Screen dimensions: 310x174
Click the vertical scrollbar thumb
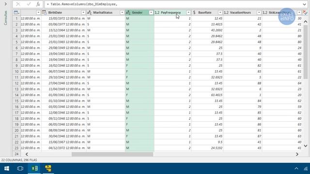306,52
